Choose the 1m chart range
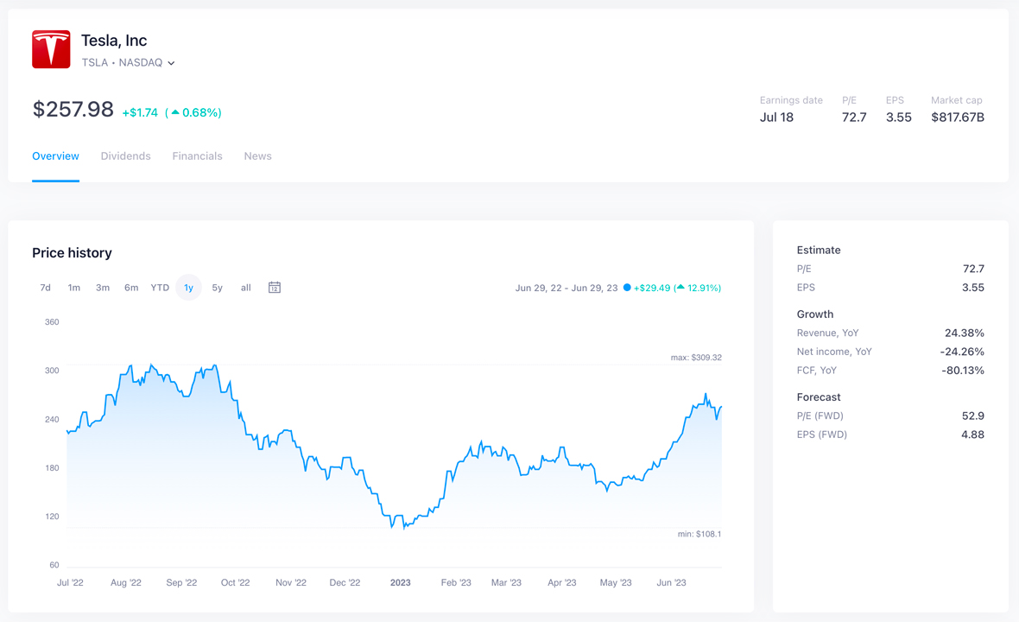Viewport: 1019px width, 622px height. tap(74, 288)
